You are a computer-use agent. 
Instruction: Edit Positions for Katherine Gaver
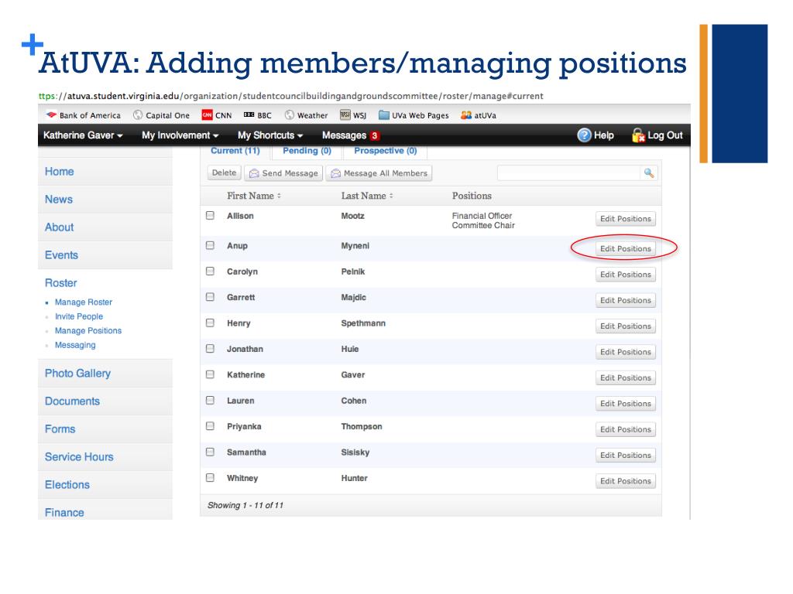pyautogui.click(x=626, y=377)
